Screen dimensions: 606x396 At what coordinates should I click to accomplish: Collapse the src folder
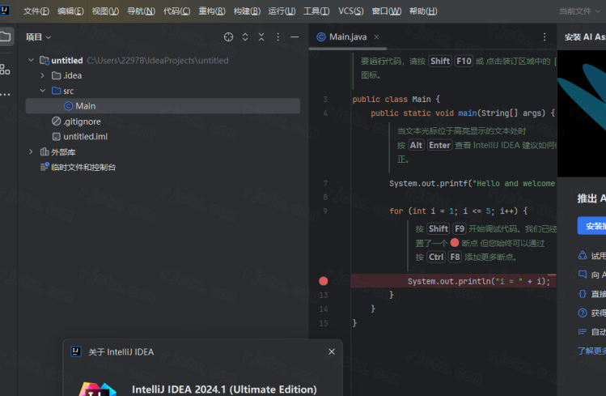click(x=43, y=91)
